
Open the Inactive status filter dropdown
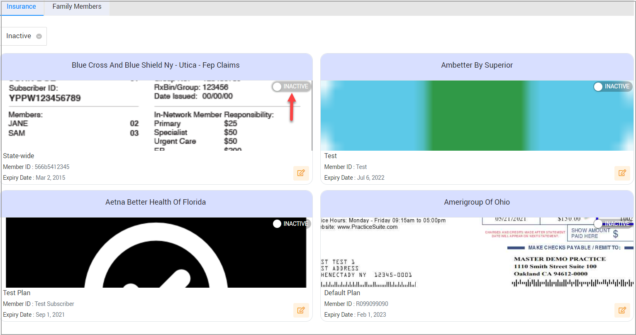click(24, 36)
